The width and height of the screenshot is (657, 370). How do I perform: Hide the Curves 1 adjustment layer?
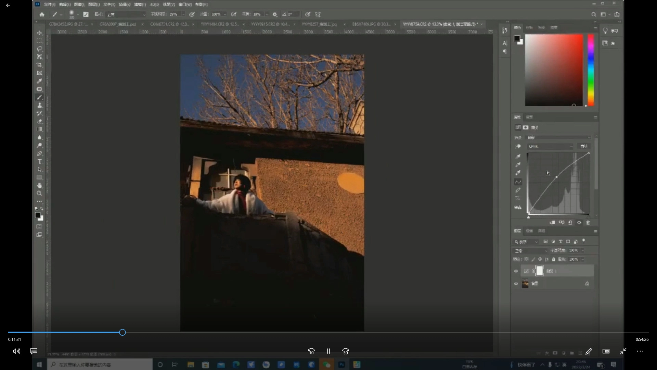pyautogui.click(x=516, y=271)
